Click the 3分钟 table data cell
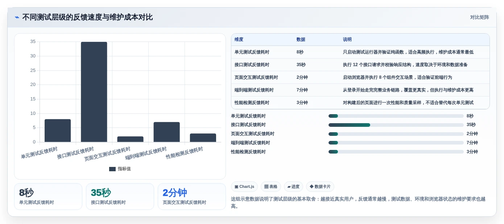504x224 pixels. pyautogui.click(x=302, y=103)
